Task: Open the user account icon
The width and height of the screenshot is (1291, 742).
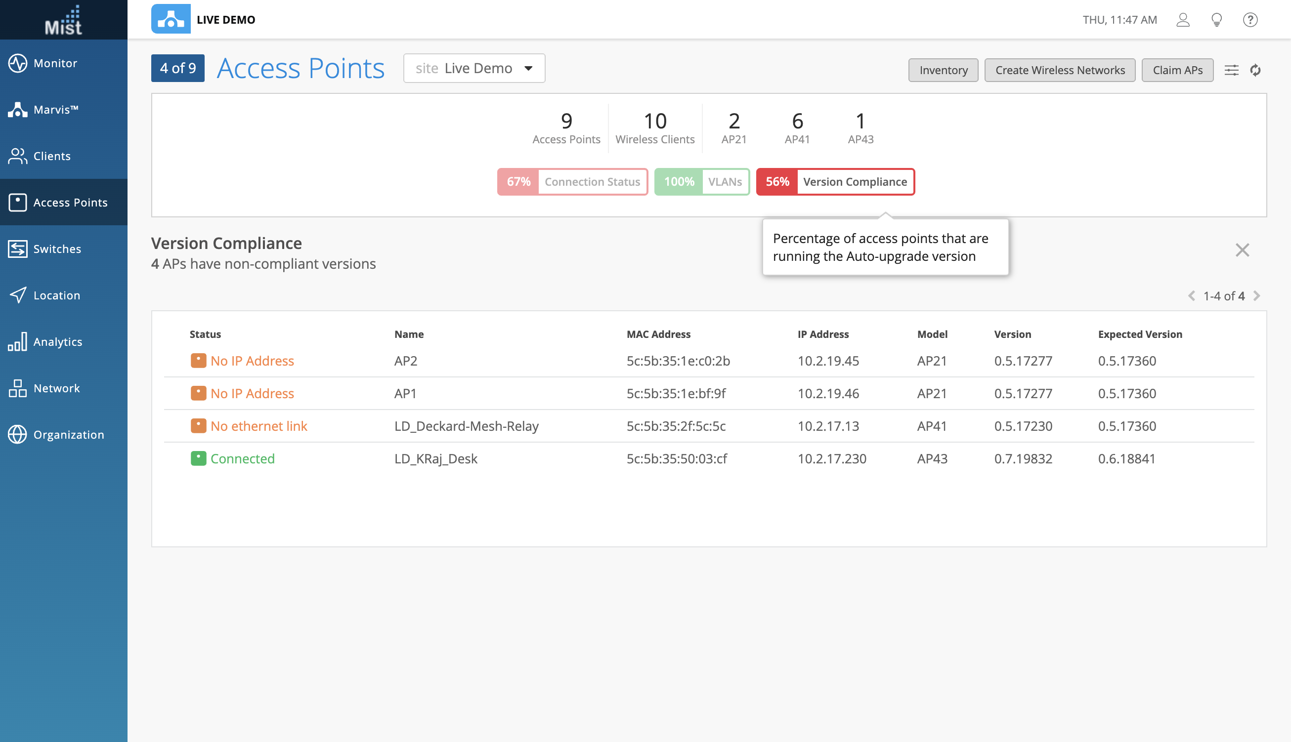Action: [1182, 20]
